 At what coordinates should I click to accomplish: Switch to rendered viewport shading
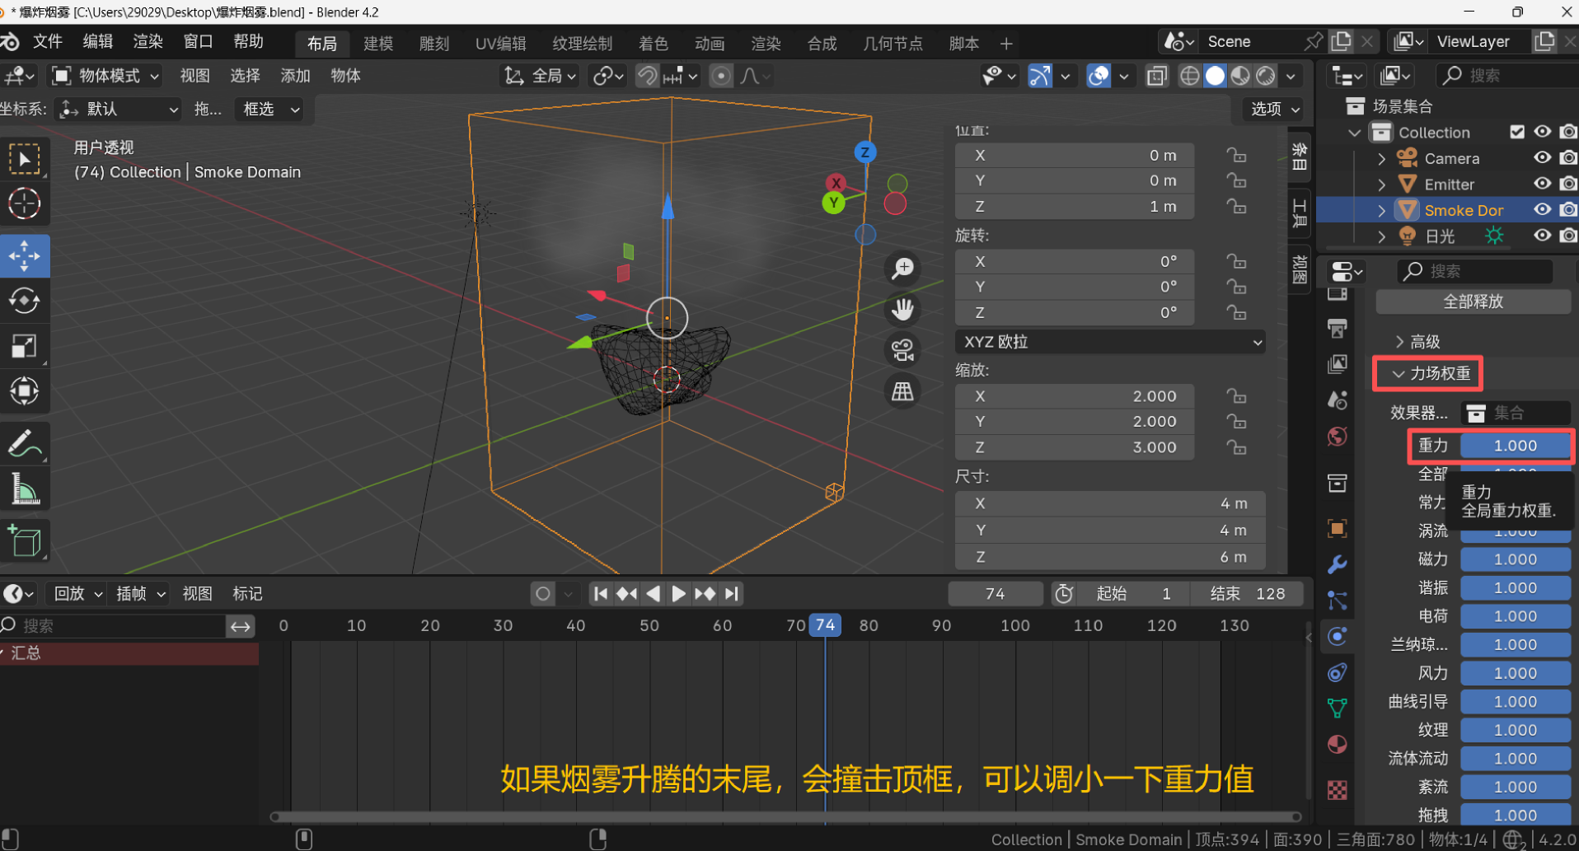point(1266,76)
